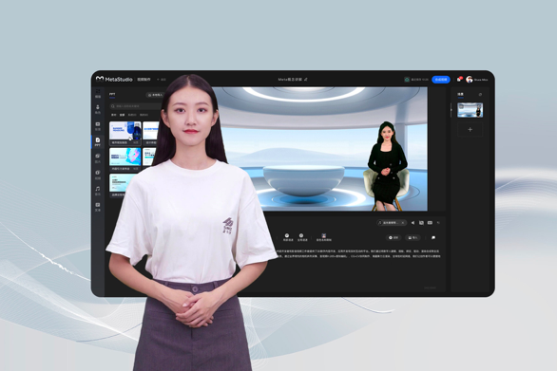
Task: Open the music note sidebar section
Action: tap(98, 191)
